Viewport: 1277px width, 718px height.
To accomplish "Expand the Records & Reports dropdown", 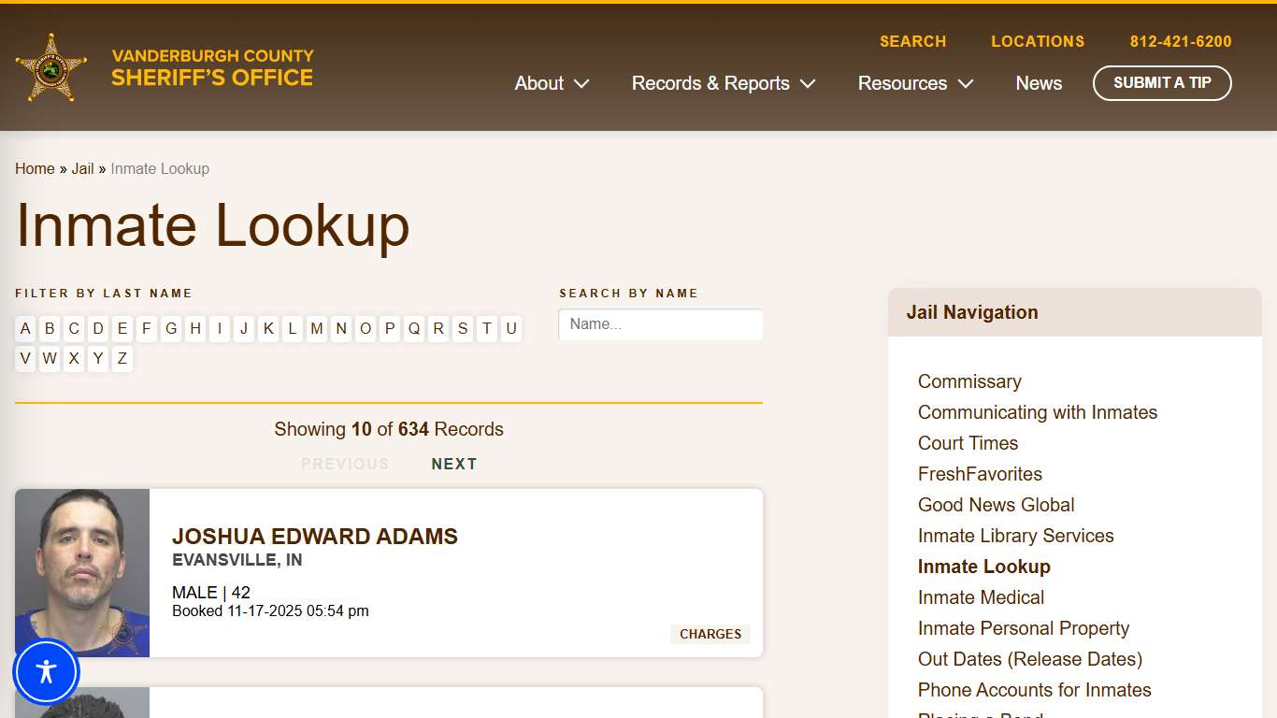I will tap(722, 83).
